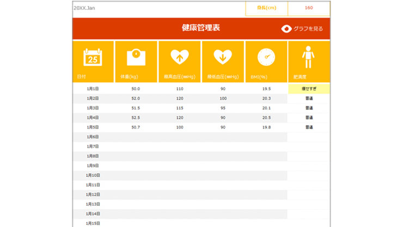Select weight value 50.0
Viewport: 403px width, 227px height.
136,89
